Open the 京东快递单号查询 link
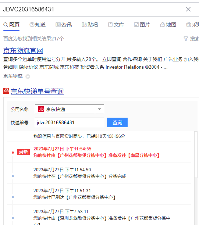Screen dimensions: 199x225 pyautogui.click(x=37, y=91)
